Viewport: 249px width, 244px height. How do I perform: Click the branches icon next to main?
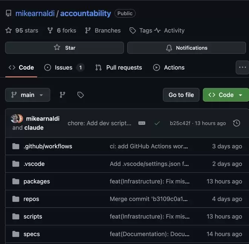click(x=63, y=95)
